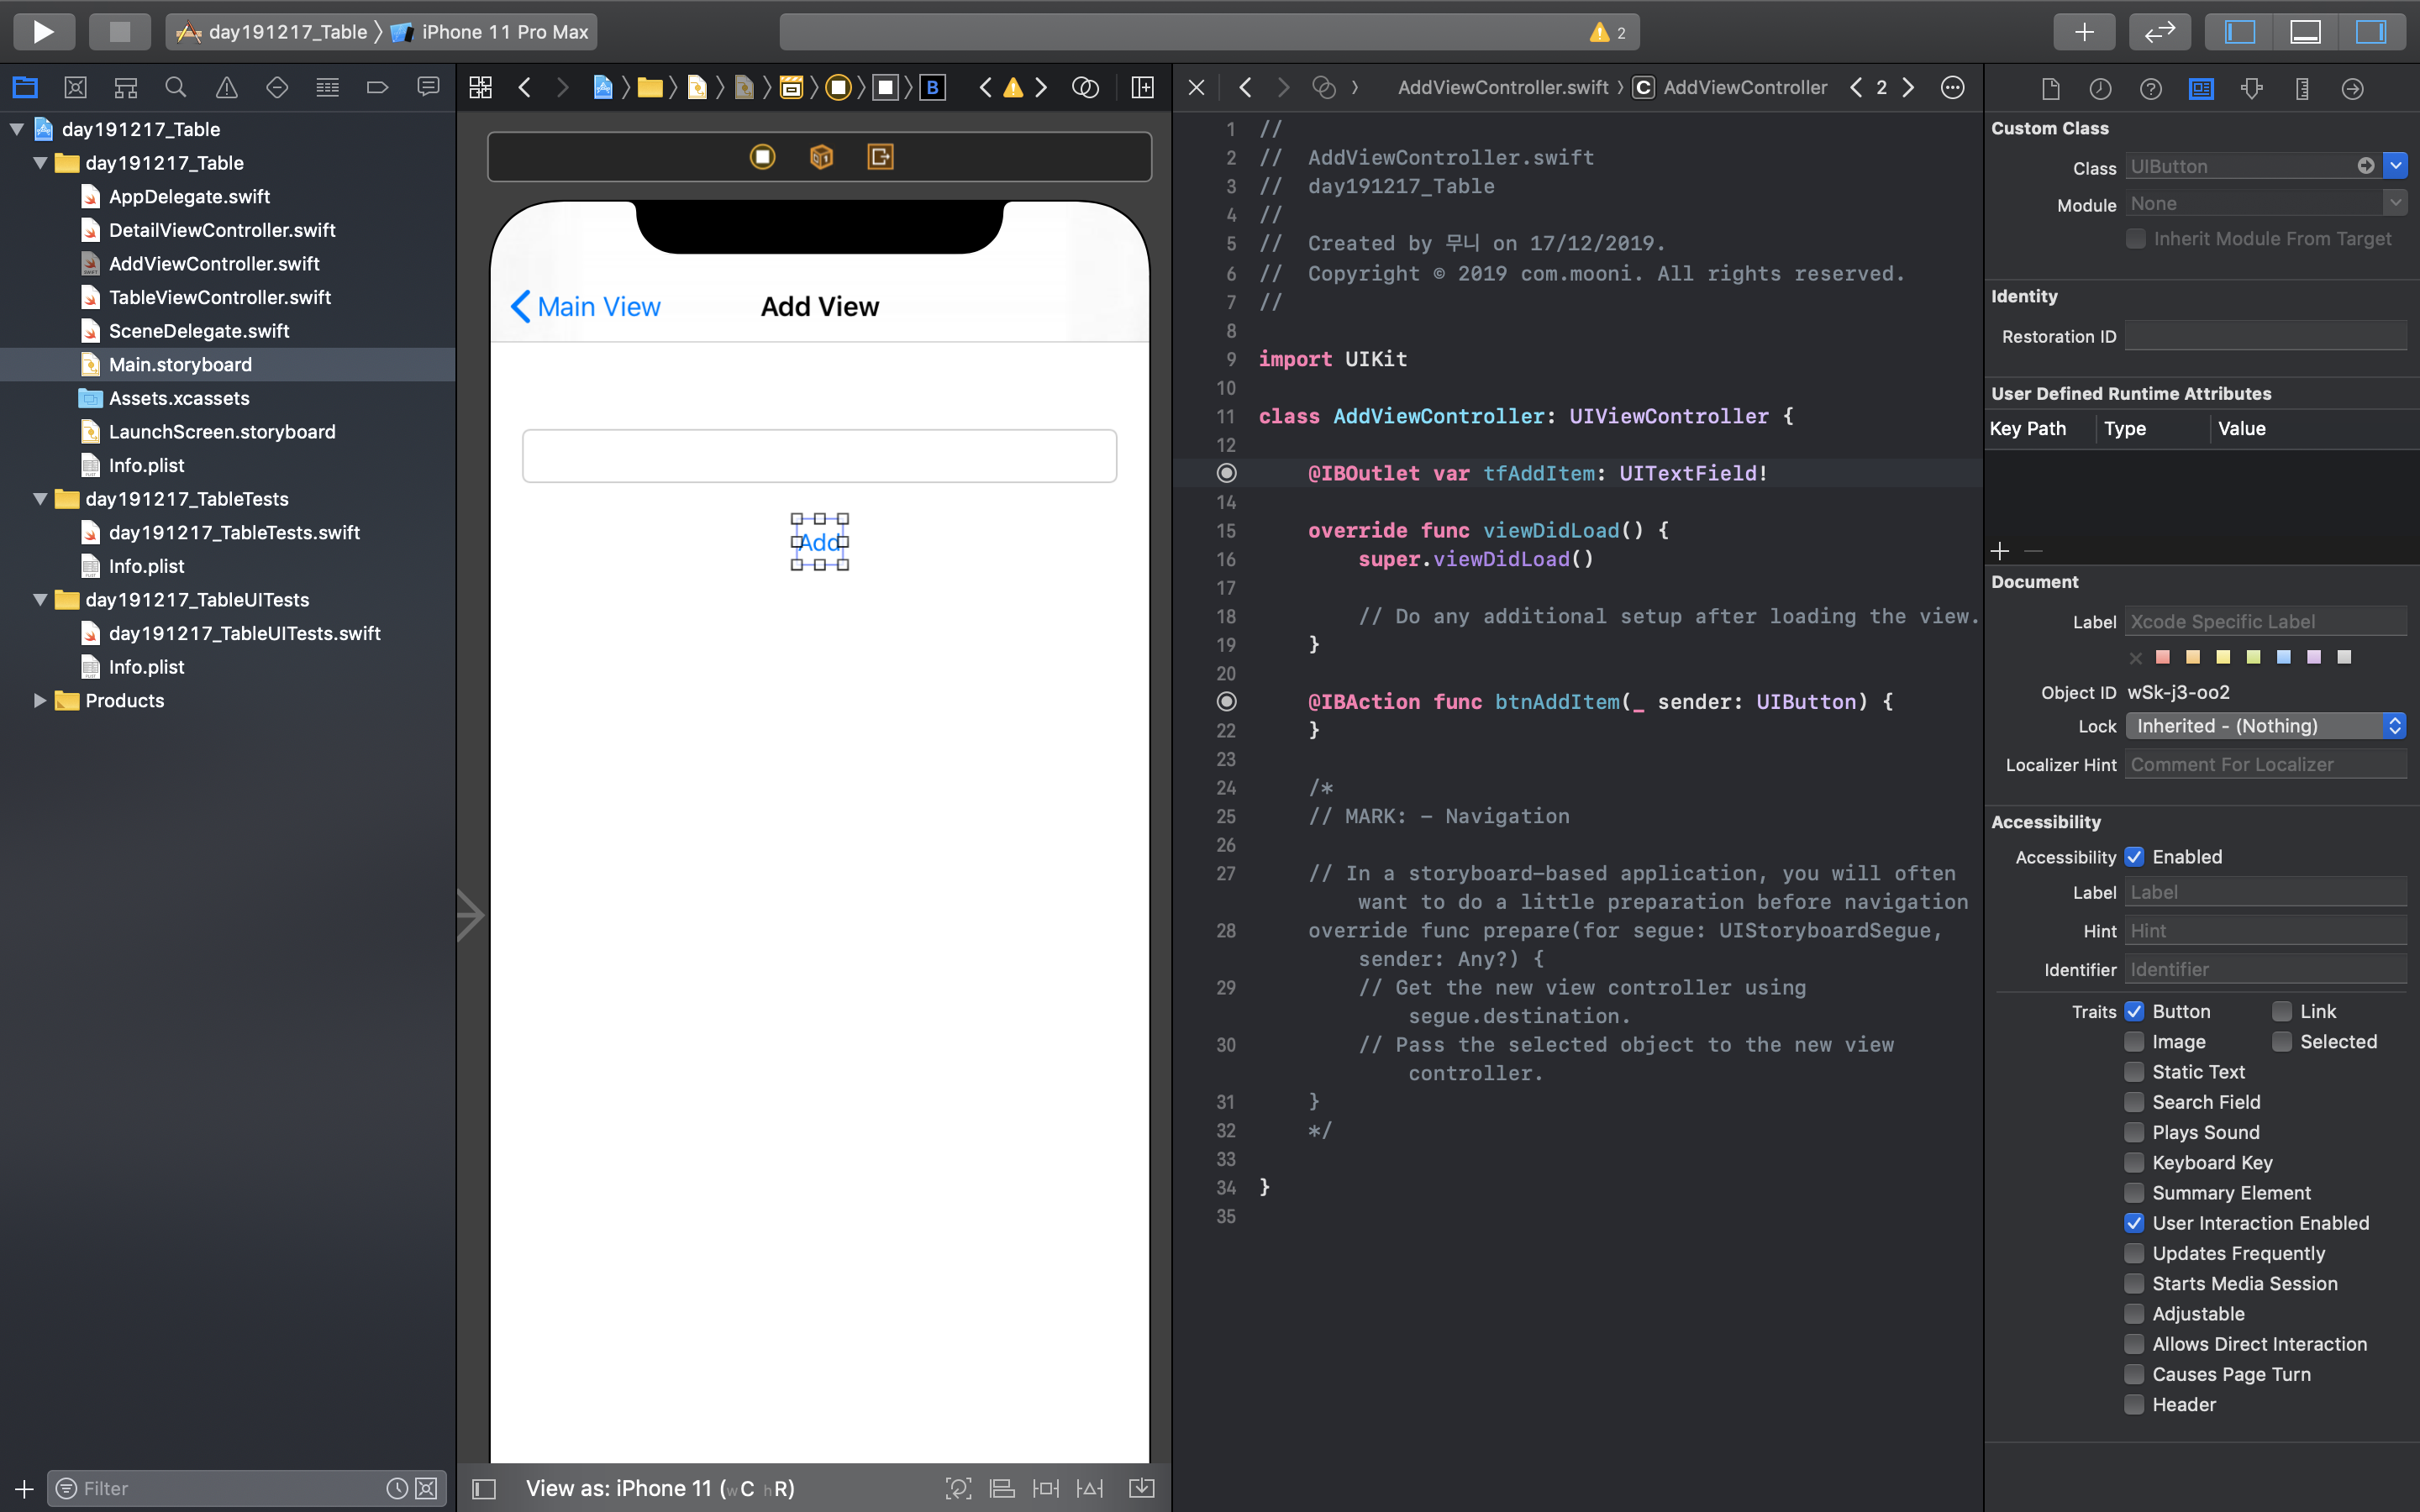This screenshot has height=1512, width=2420.
Task: Uncheck the Accessibility Enabled checkbox
Action: pos(2134,857)
